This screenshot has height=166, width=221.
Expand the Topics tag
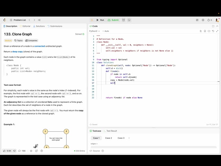pyautogui.click(x=18, y=40)
